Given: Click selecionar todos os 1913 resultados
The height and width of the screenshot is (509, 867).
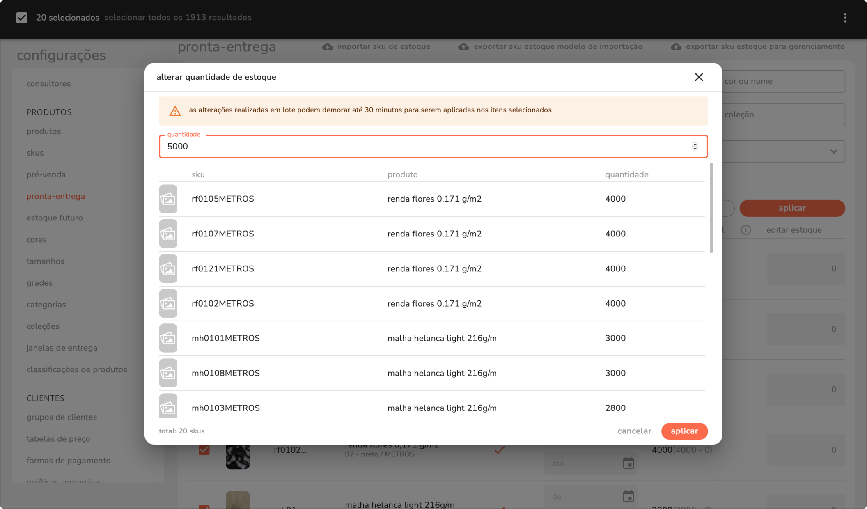Looking at the screenshot, I should click(178, 18).
